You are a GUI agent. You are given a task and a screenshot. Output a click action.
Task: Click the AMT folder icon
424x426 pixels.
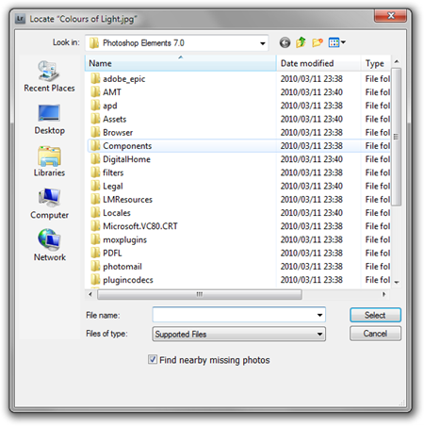95,92
